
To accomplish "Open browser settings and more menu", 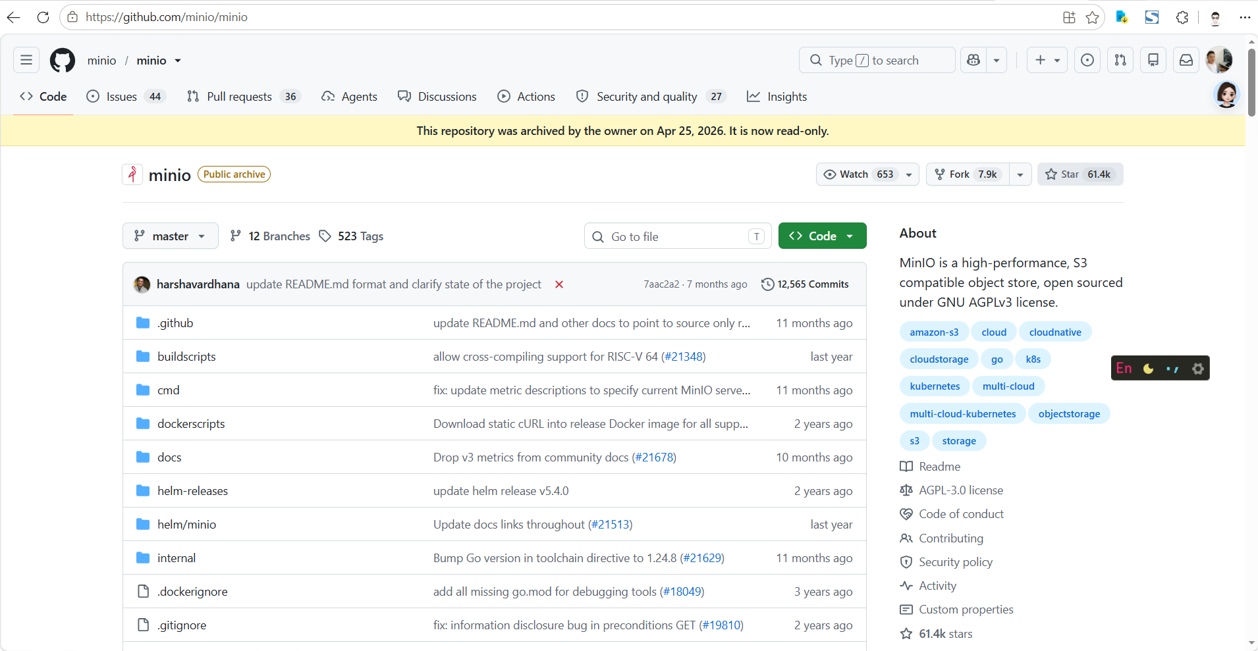I will [x=1244, y=17].
